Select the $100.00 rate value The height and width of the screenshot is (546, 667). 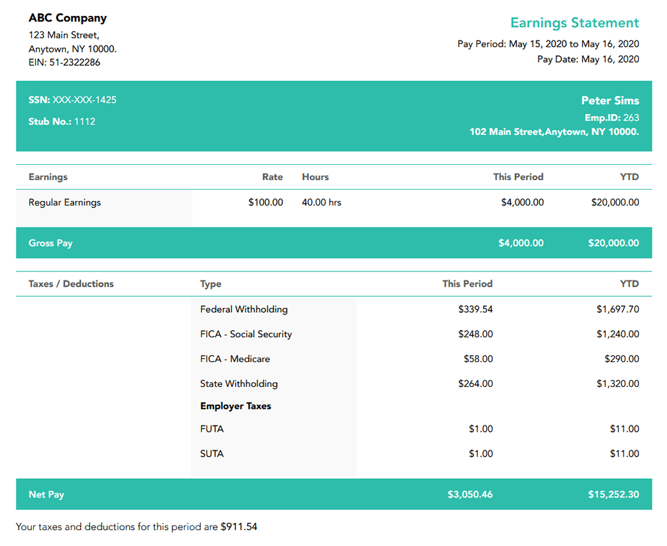(265, 202)
